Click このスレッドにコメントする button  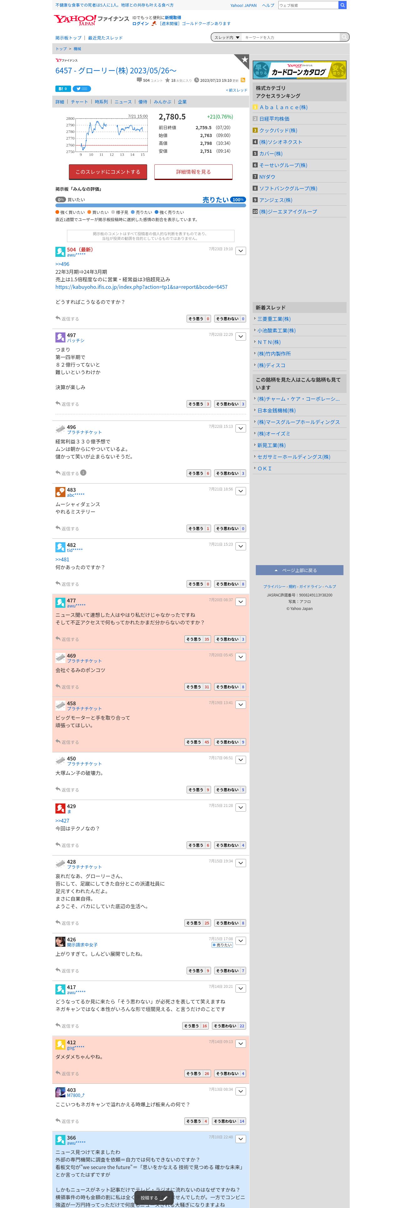pyautogui.click(x=108, y=172)
